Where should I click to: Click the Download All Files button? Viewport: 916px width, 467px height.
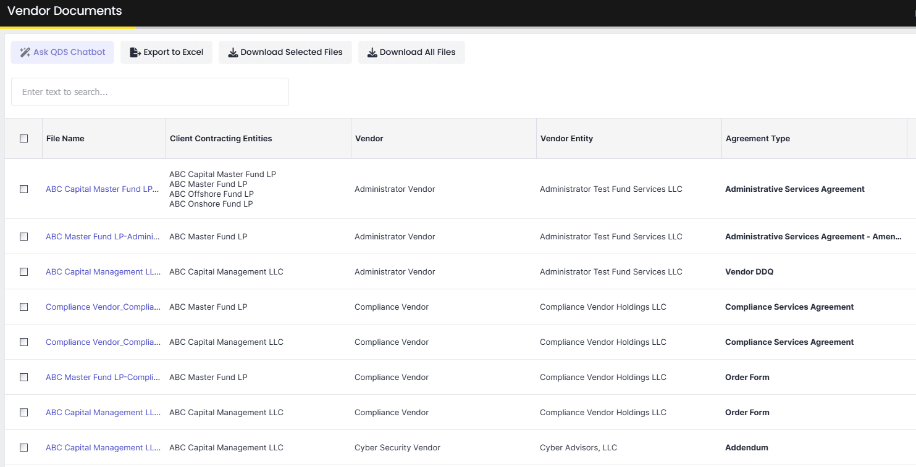[x=411, y=52]
